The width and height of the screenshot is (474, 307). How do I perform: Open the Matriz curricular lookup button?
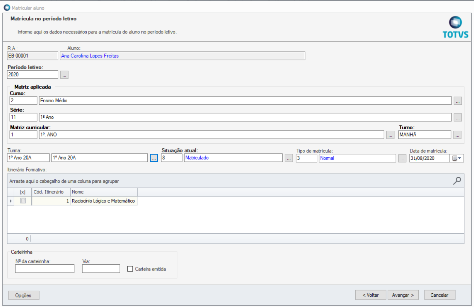pos(390,135)
